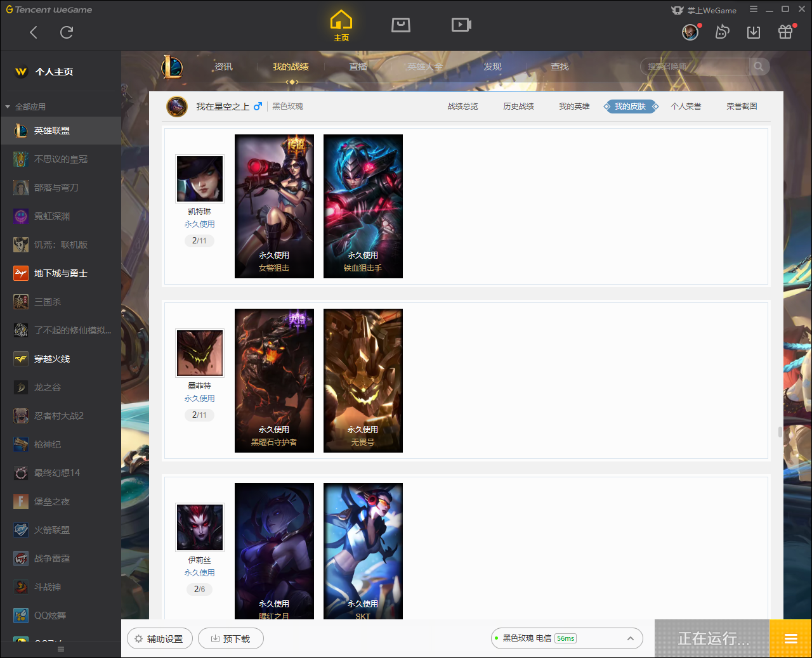Screen dimensions: 812x658
Task: Click the 掌上WeGame icon link
Action: point(704,10)
